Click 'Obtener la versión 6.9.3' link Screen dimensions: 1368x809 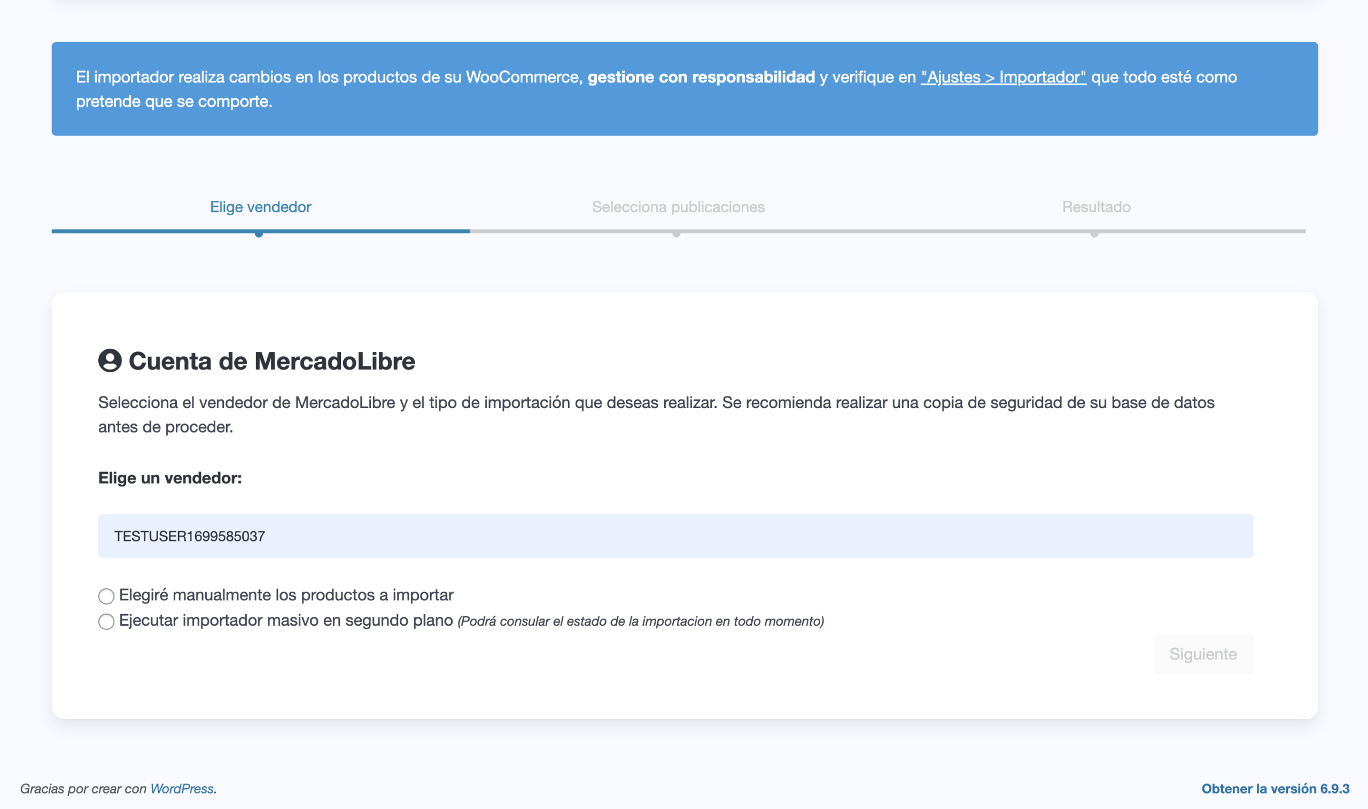(x=1275, y=789)
